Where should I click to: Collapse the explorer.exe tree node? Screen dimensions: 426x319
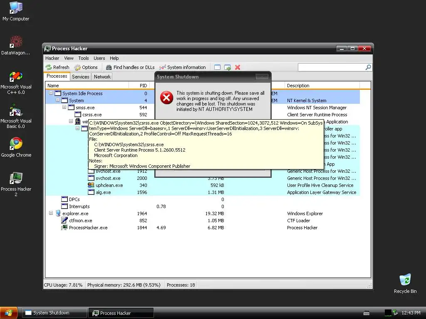pyautogui.click(x=51, y=213)
